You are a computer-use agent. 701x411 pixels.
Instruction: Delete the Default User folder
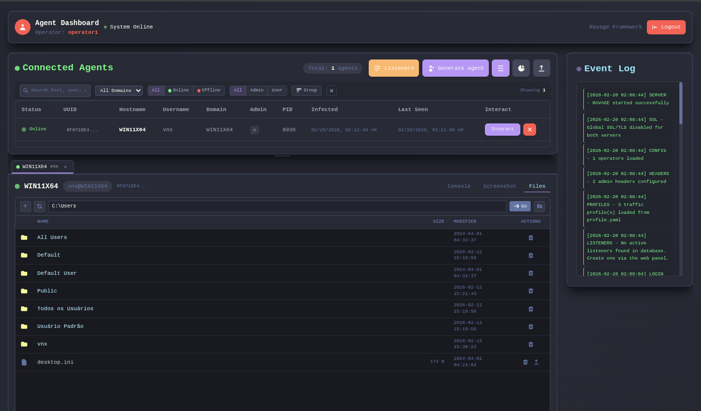click(531, 273)
